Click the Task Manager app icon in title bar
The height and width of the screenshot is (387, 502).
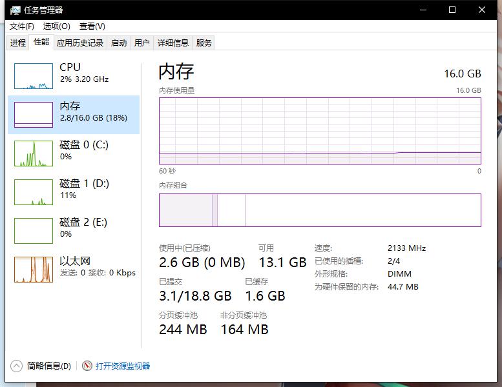pyautogui.click(x=14, y=10)
